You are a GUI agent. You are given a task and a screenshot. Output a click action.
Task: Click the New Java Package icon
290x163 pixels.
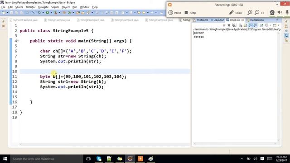64,13
